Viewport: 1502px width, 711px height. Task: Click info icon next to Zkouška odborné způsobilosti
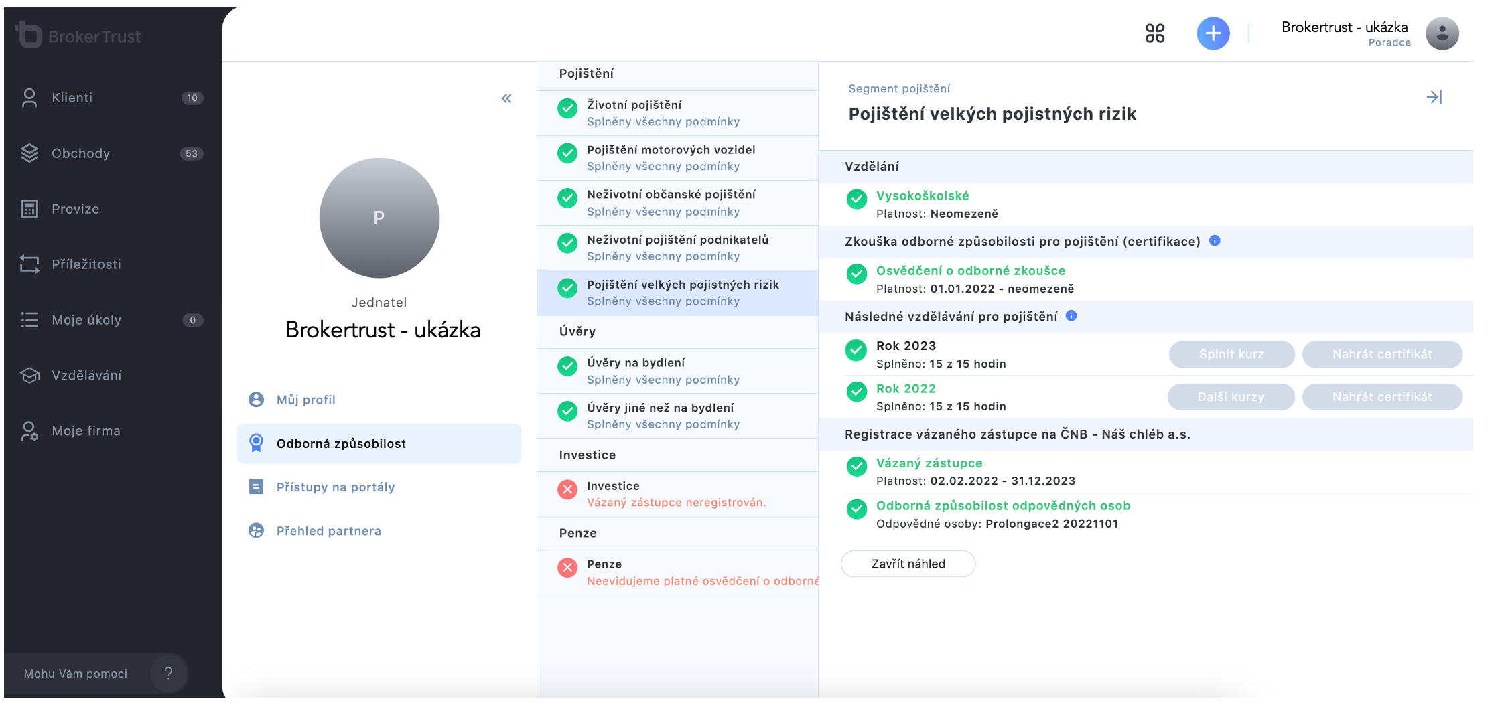1215,241
